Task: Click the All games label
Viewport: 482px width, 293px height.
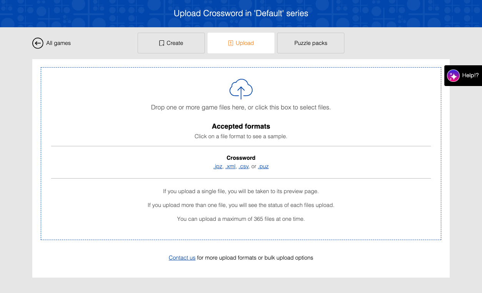Action: (58, 43)
